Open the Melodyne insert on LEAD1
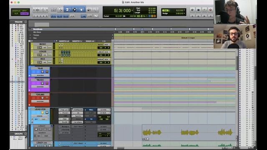Image resolution: width=267 pixels, height=150 pixels. coord(65,127)
